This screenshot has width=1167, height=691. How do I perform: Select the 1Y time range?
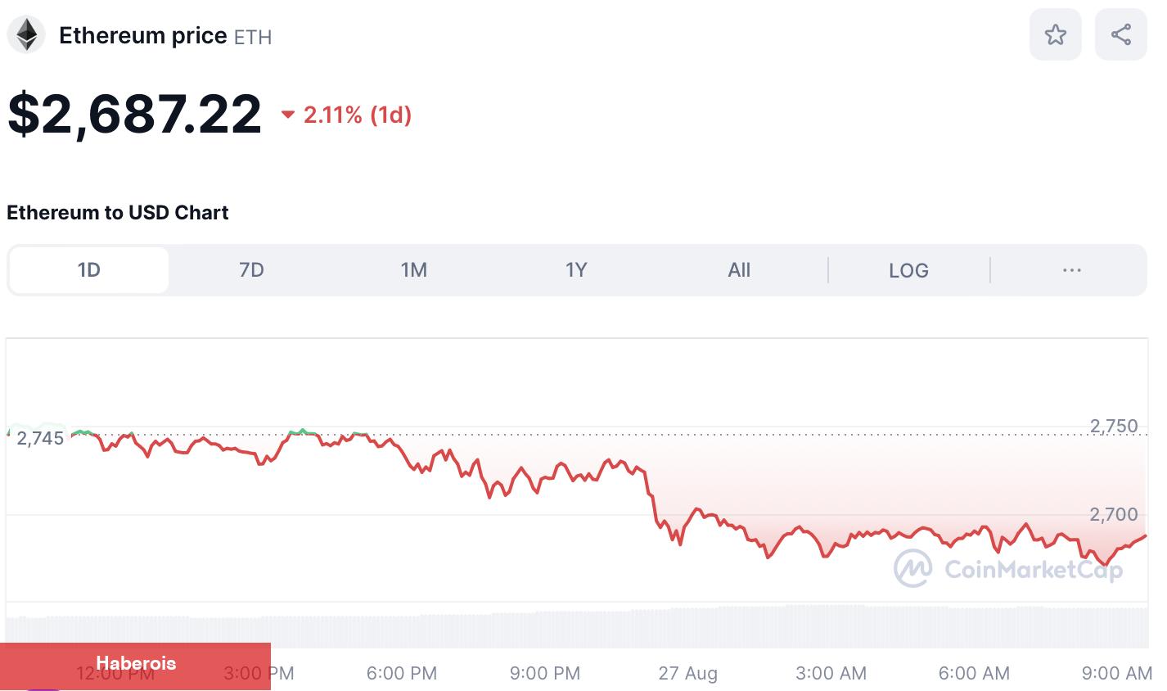click(x=576, y=270)
